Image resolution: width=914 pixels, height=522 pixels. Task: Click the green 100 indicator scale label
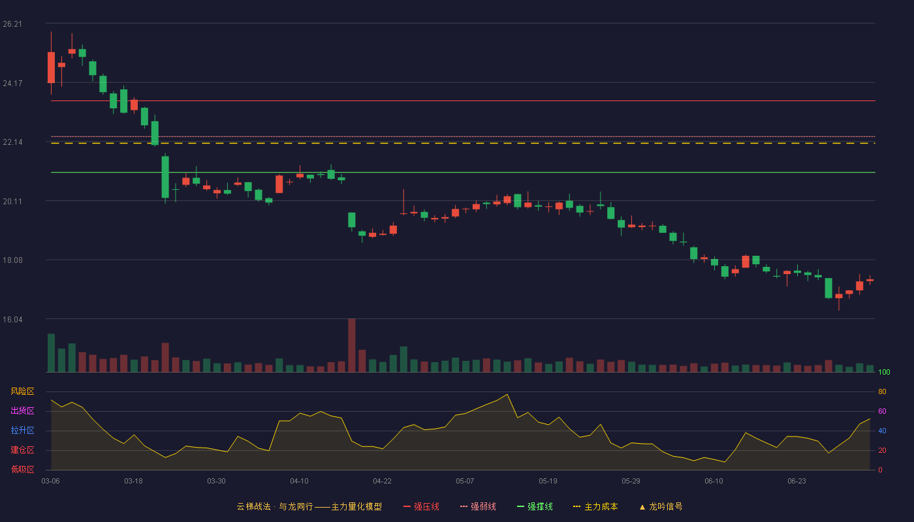[884, 372]
